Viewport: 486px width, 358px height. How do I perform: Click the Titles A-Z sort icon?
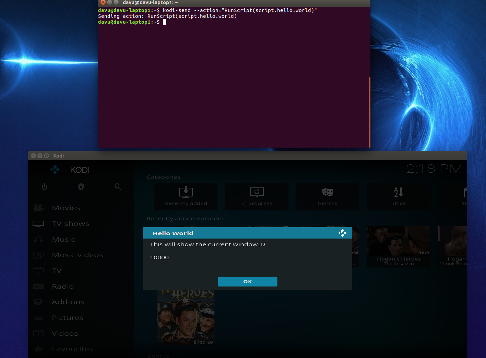(399, 192)
